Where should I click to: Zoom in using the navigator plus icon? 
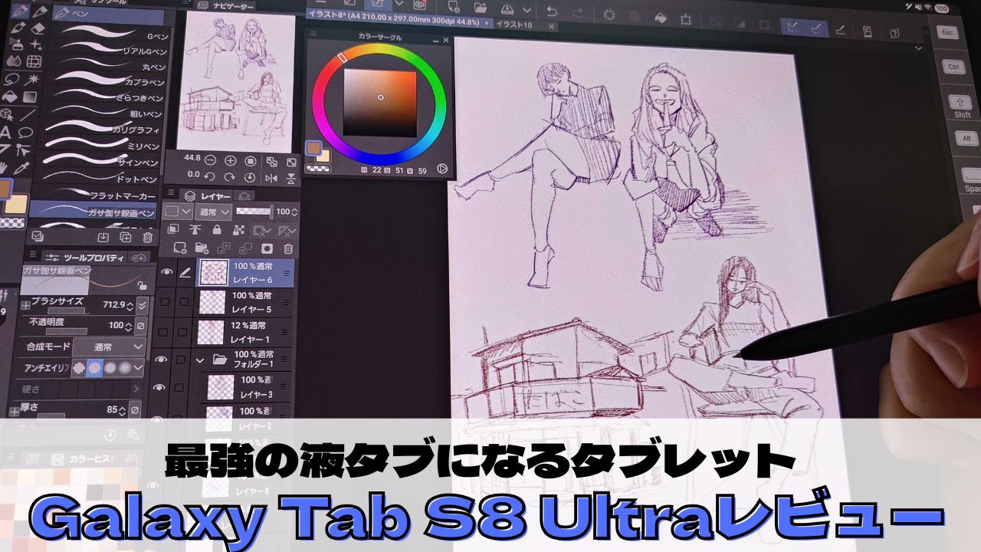point(230,161)
